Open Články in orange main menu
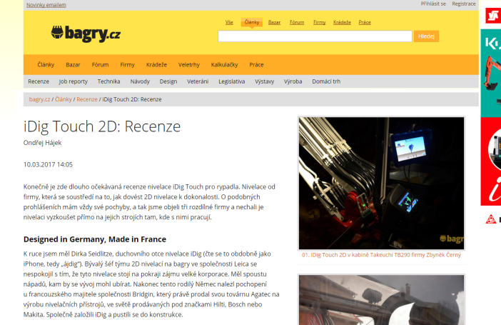This screenshot has height=325, width=501. point(46,64)
